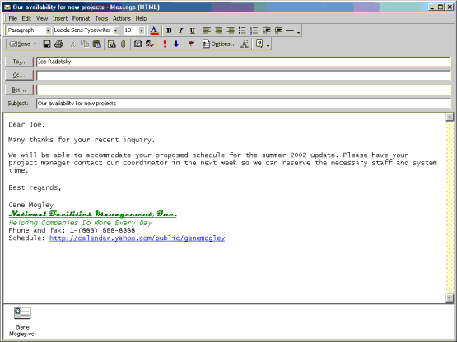
Task: Center the text alignment
Action: point(218,30)
